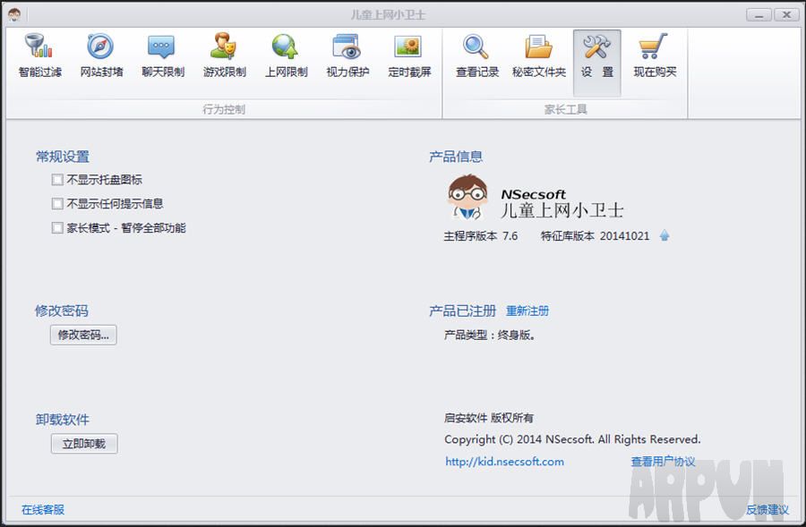Viewport: 806px width, 527px height.
Task: Open the 聊天限制 chat restriction icon
Action: (162, 55)
